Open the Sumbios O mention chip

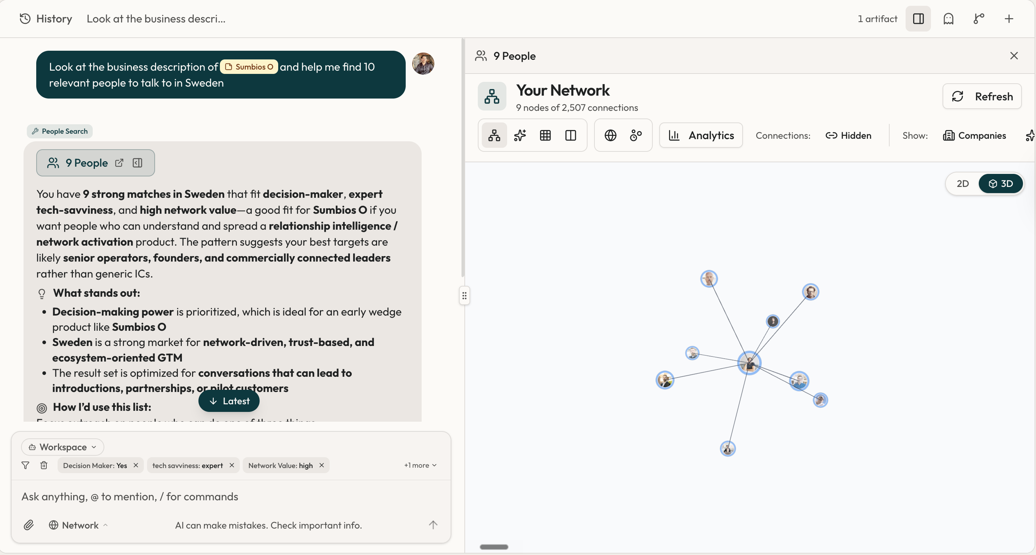[249, 67]
